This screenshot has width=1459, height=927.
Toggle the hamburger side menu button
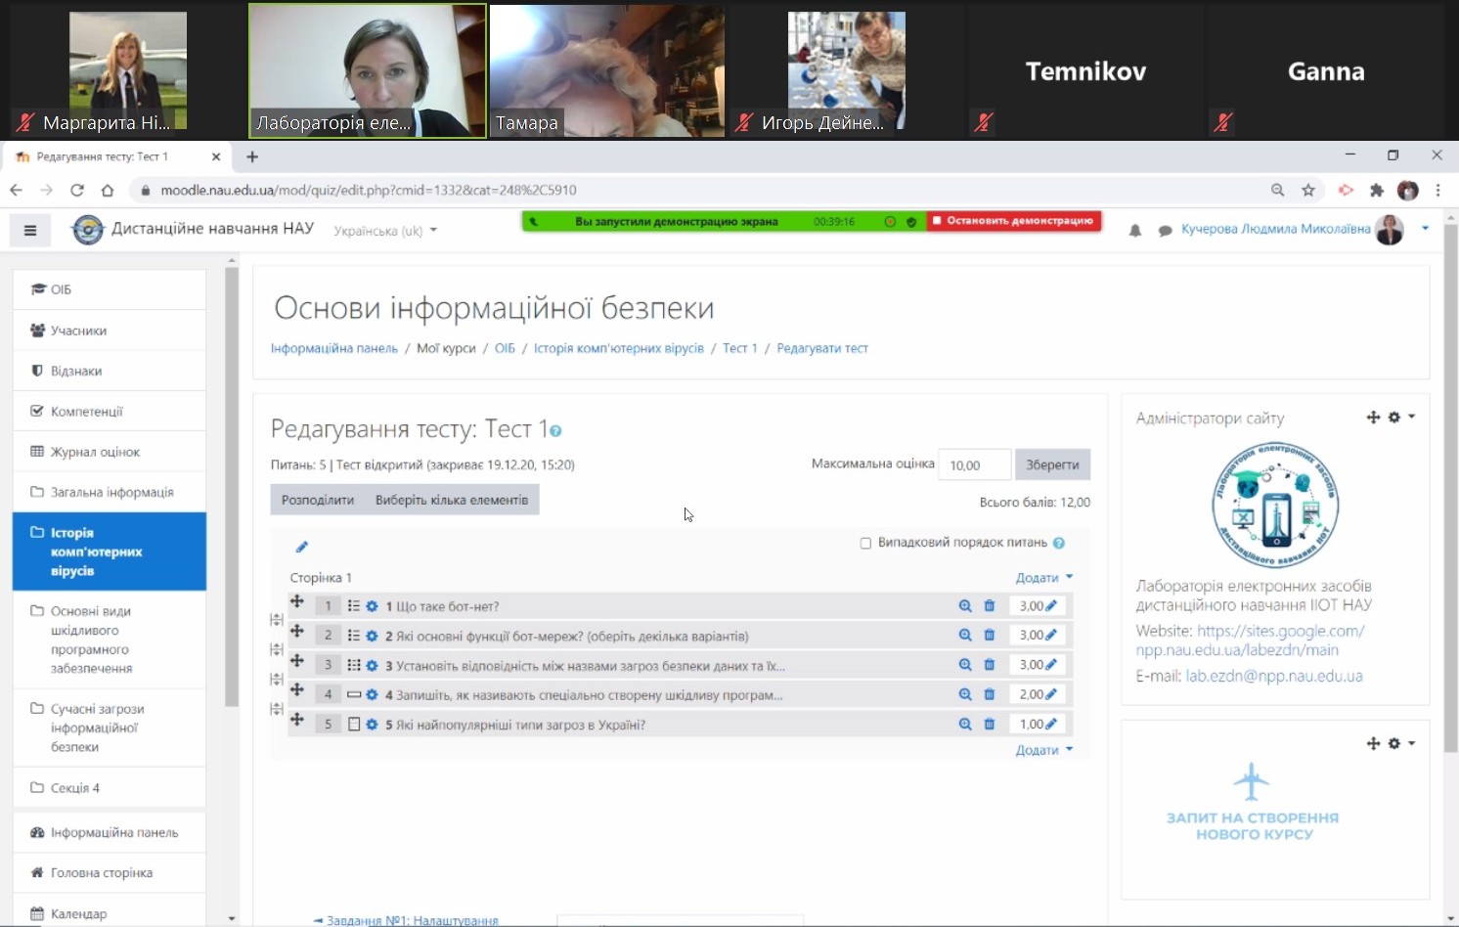coord(30,231)
